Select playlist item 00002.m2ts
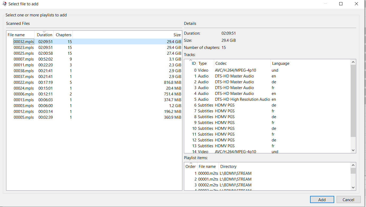The image size is (366, 207). (267, 185)
